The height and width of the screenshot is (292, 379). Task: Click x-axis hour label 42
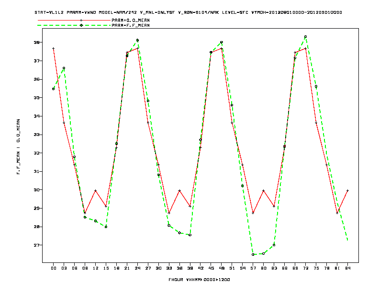(201, 268)
